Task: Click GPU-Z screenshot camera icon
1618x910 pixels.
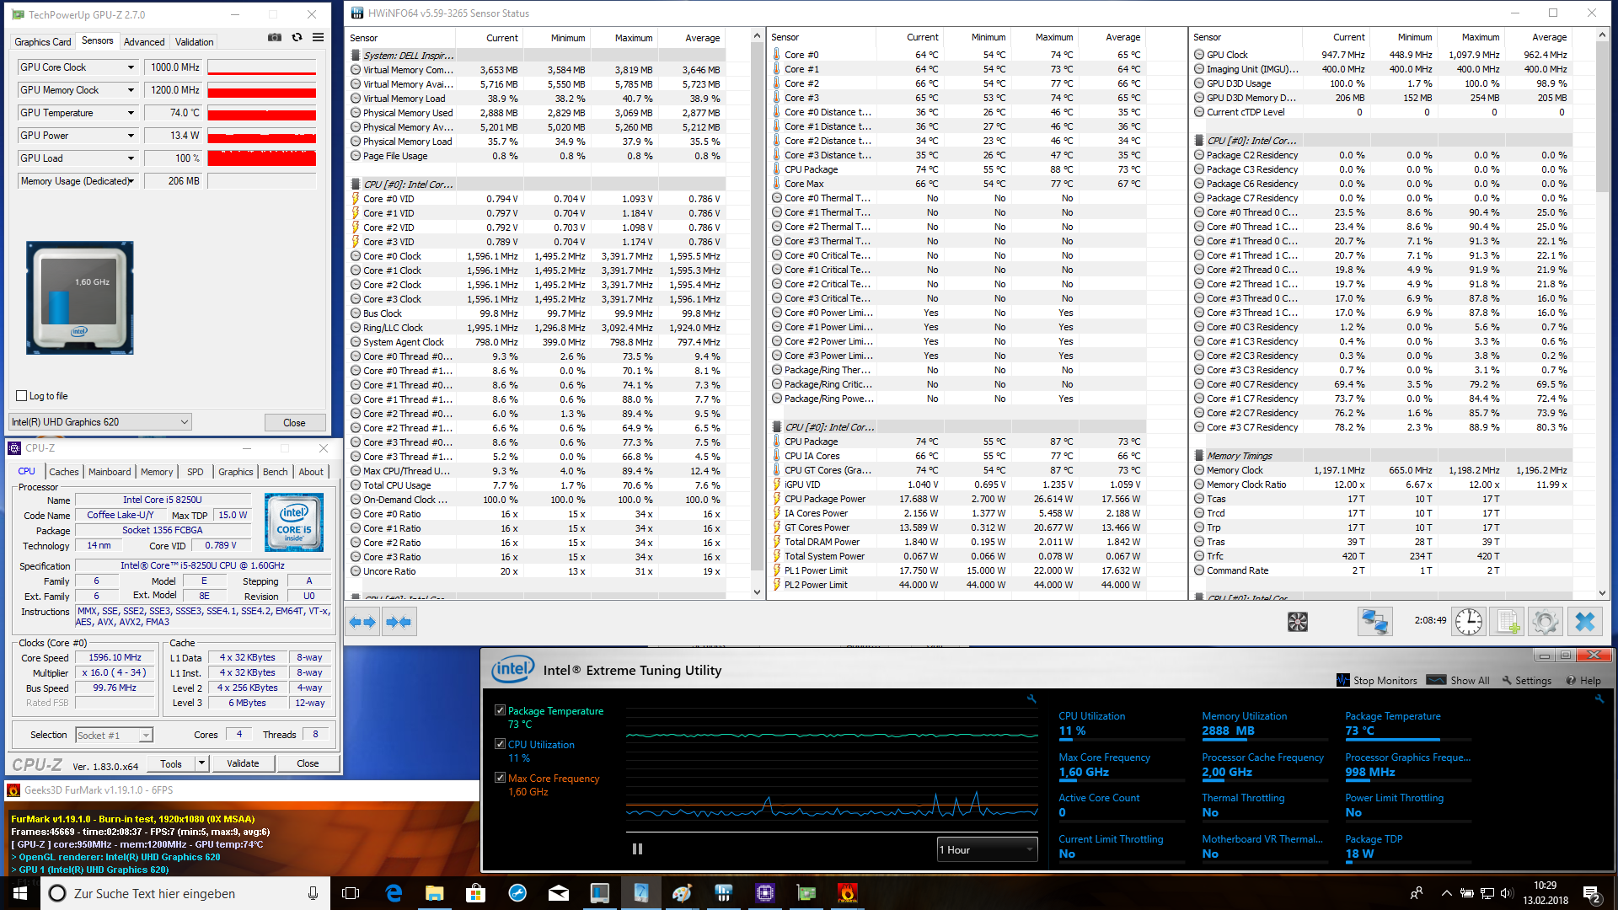Action: coord(275,37)
